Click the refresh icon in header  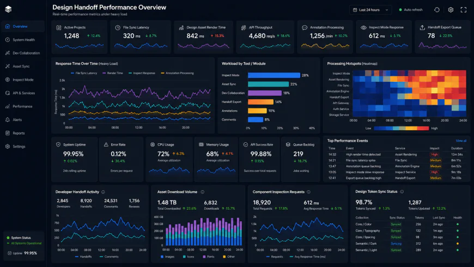coord(437,10)
